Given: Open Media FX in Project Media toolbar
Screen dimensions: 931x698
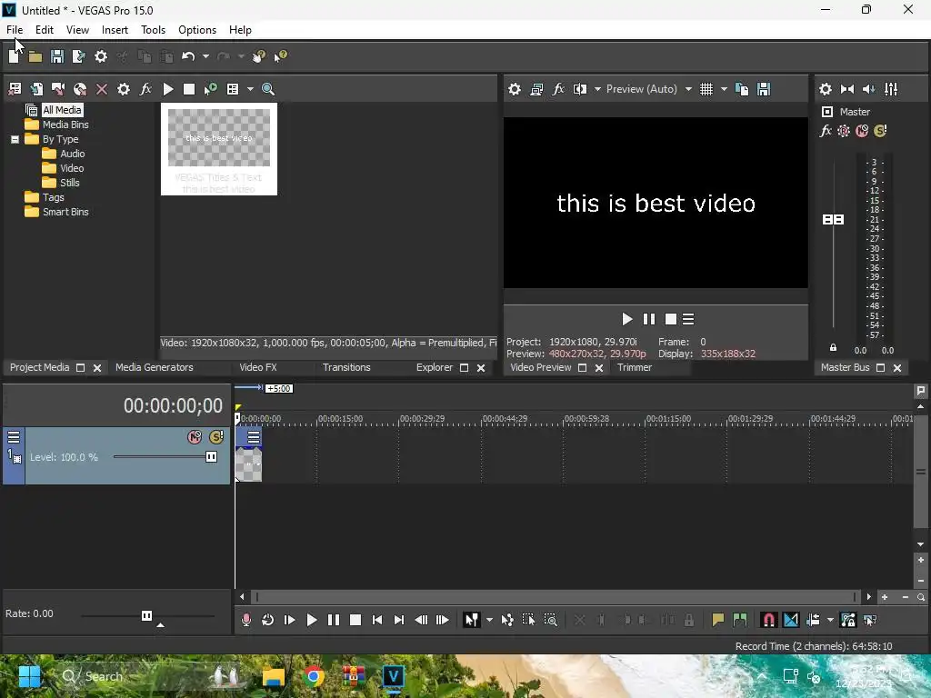Looking at the screenshot, I should click(145, 89).
